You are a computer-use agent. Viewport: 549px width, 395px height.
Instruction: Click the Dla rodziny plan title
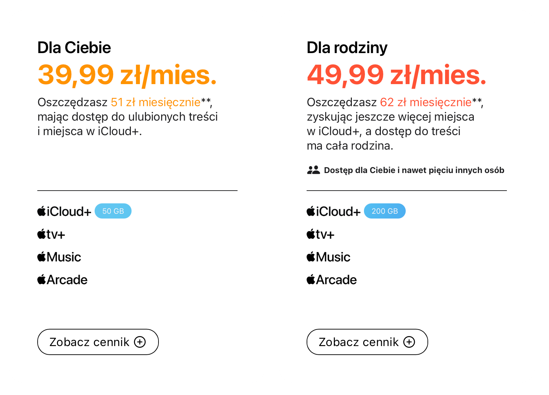click(x=347, y=48)
